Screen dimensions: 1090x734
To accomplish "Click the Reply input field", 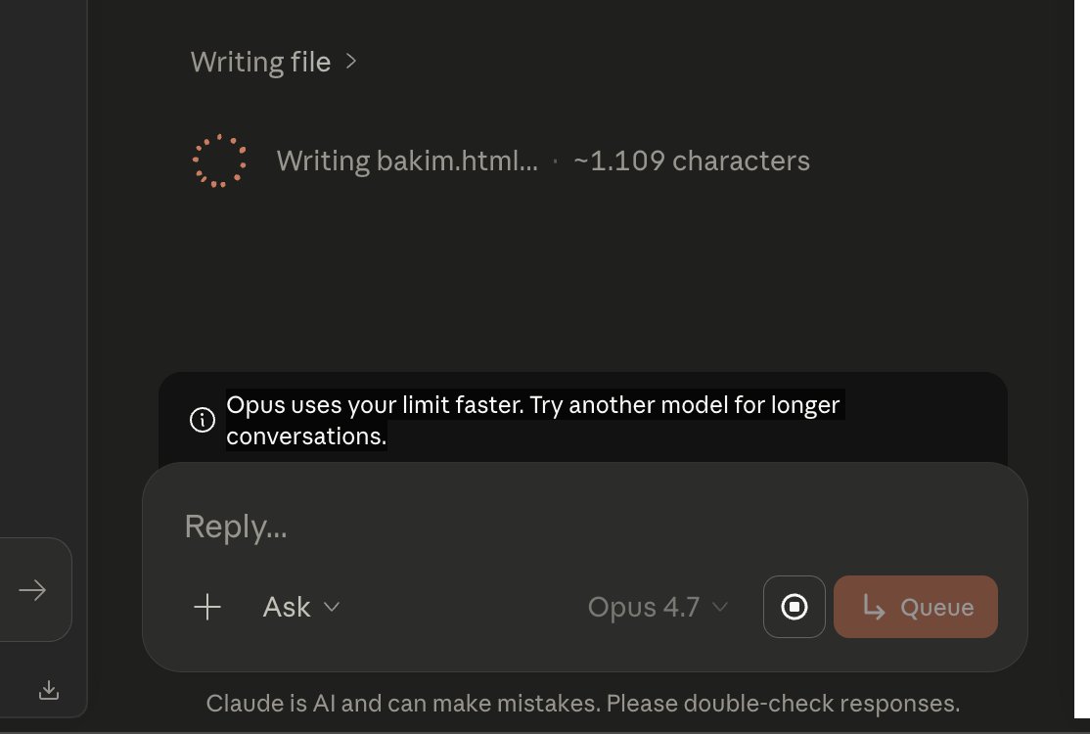I will (x=584, y=527).
